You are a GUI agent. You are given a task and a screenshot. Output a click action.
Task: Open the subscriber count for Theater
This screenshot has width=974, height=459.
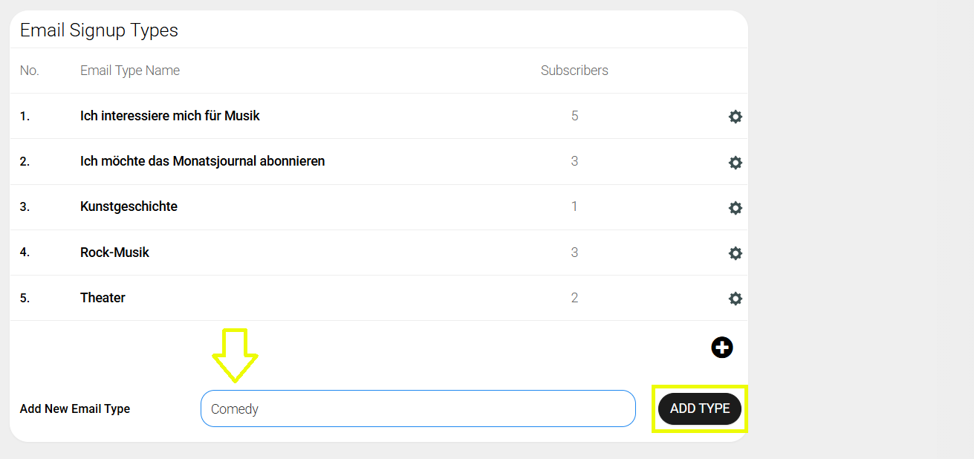(x=574, y=298)
